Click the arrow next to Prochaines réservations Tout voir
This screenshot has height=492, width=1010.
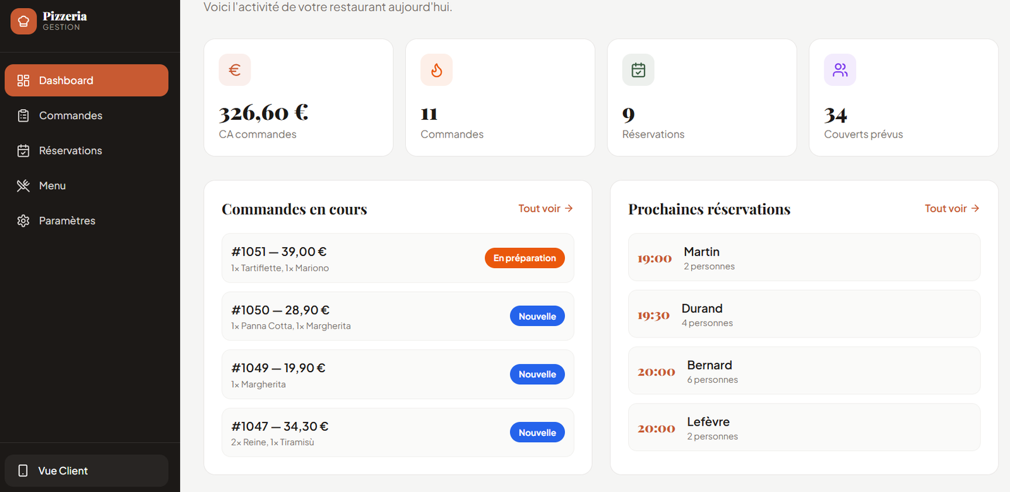tap(975, 208)
